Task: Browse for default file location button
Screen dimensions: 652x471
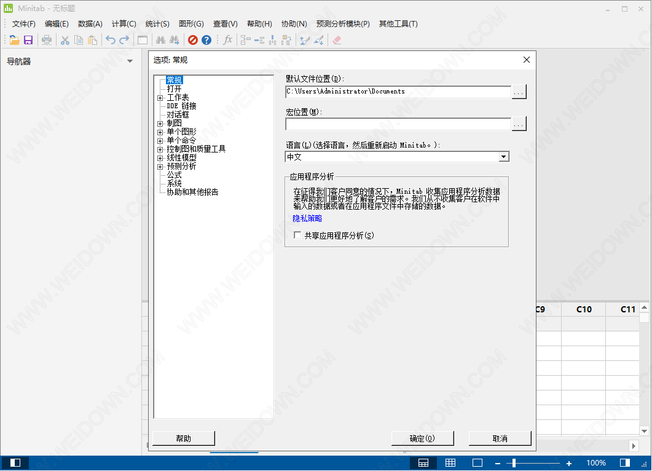Action: (519, 92)
